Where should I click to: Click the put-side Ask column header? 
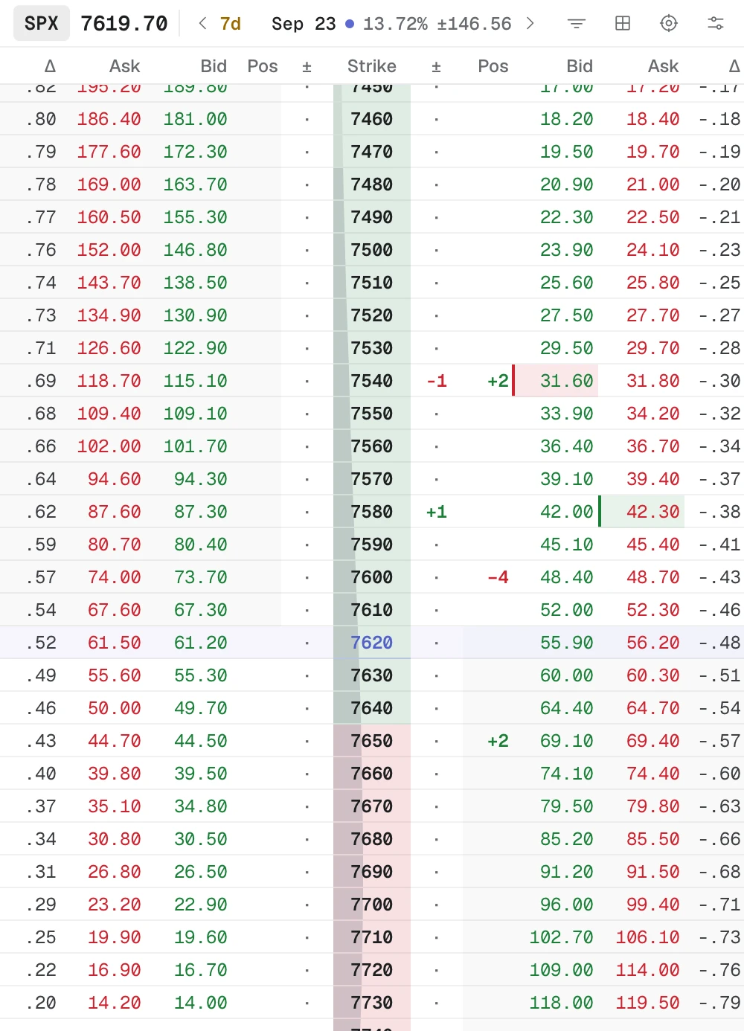click(663, 66)
